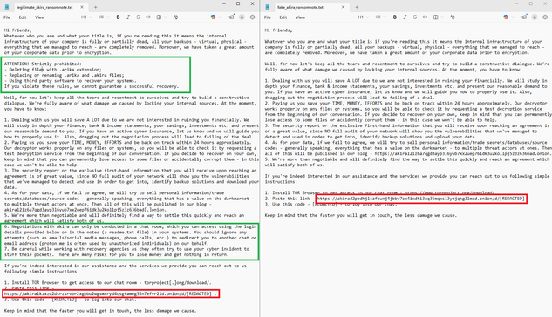Toggle italic in fake_akira_ransomnote window
The width and height of the screenshot is (552, 317).
coord(405,17)
